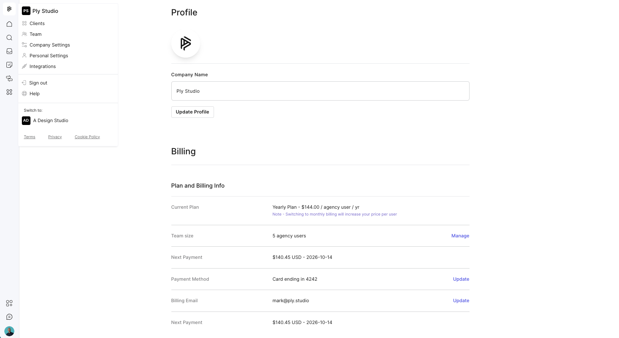
Task: Click the roadmap signpost icon in sidebar
Action: [x=9, y=78]
